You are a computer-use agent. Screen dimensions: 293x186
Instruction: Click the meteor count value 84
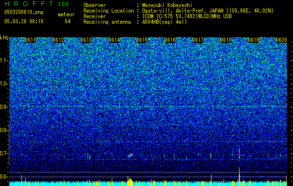click(68, 21)
